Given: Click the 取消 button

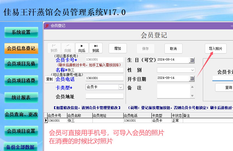Looking at the screenshot, I should point(173,49).
